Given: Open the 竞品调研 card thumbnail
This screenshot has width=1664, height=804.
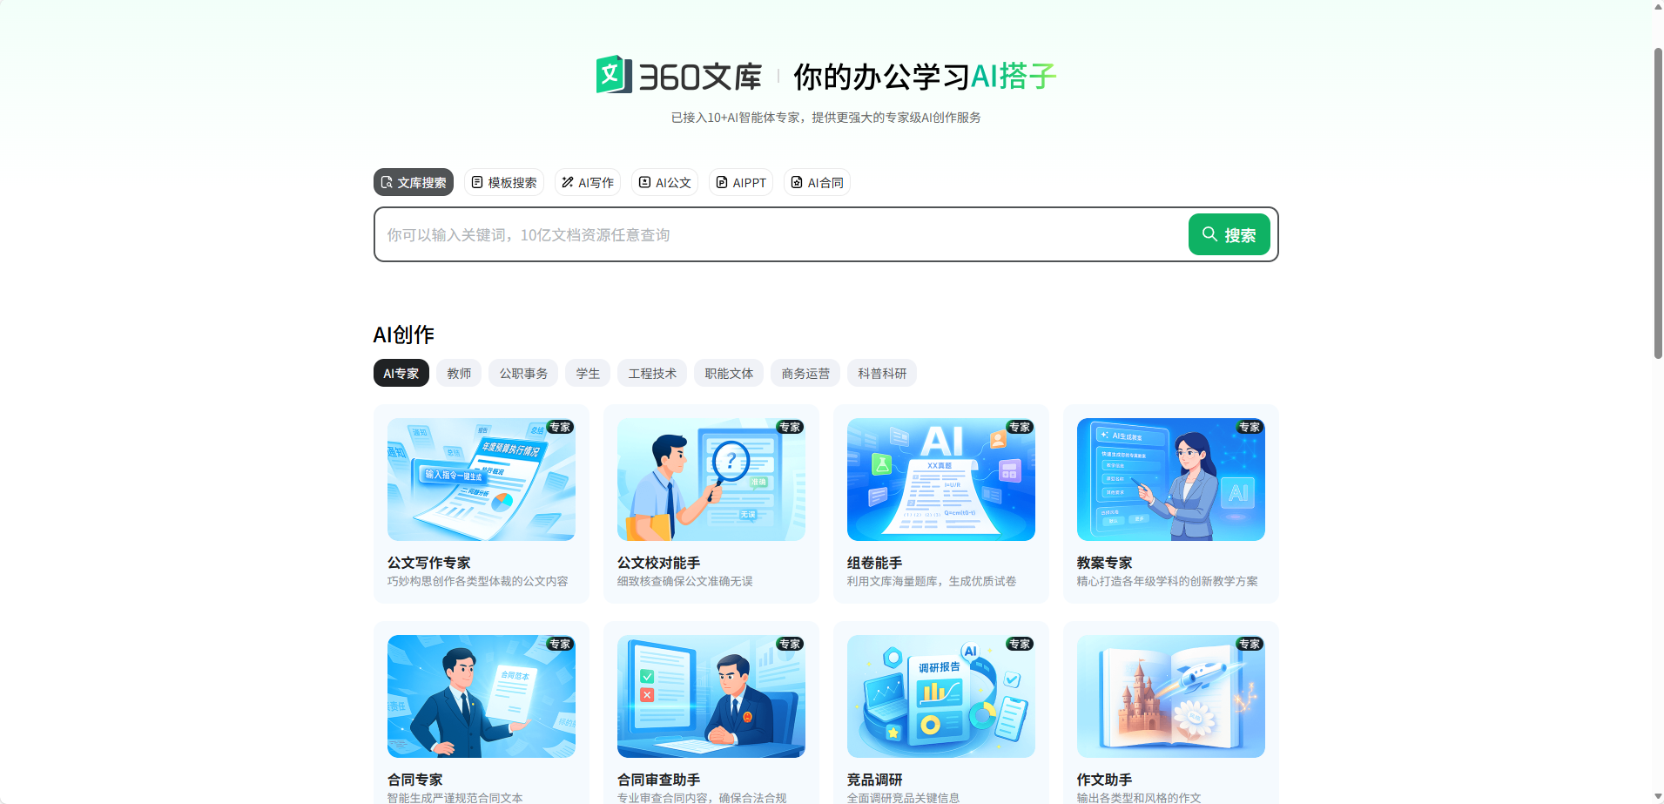Looking at the screenshot, I should point(941,696).
